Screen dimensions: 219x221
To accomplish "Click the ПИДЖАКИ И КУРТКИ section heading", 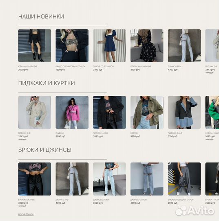I will pos(46,83).
